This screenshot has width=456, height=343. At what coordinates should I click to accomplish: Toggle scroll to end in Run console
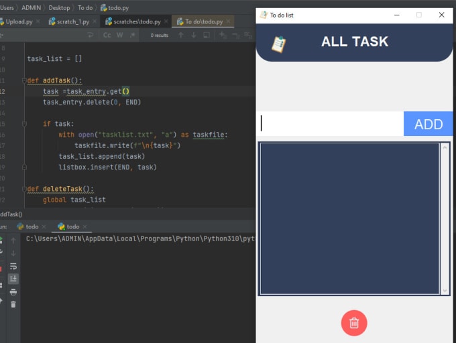13,279
